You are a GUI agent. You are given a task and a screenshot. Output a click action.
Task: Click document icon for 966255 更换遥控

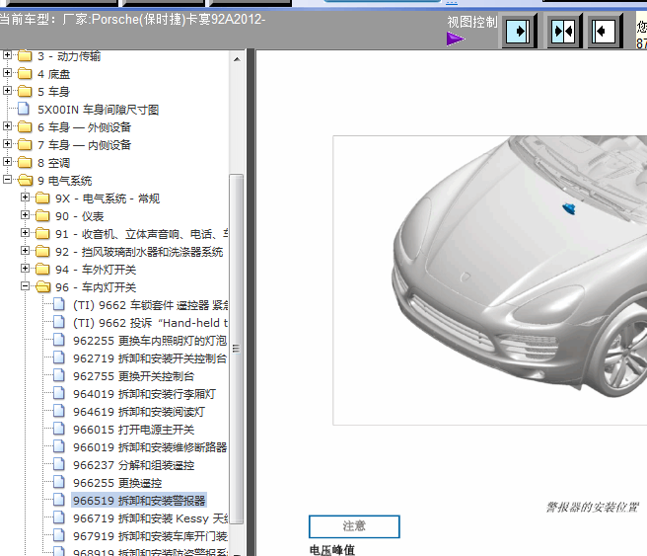[x=59, y=482]
